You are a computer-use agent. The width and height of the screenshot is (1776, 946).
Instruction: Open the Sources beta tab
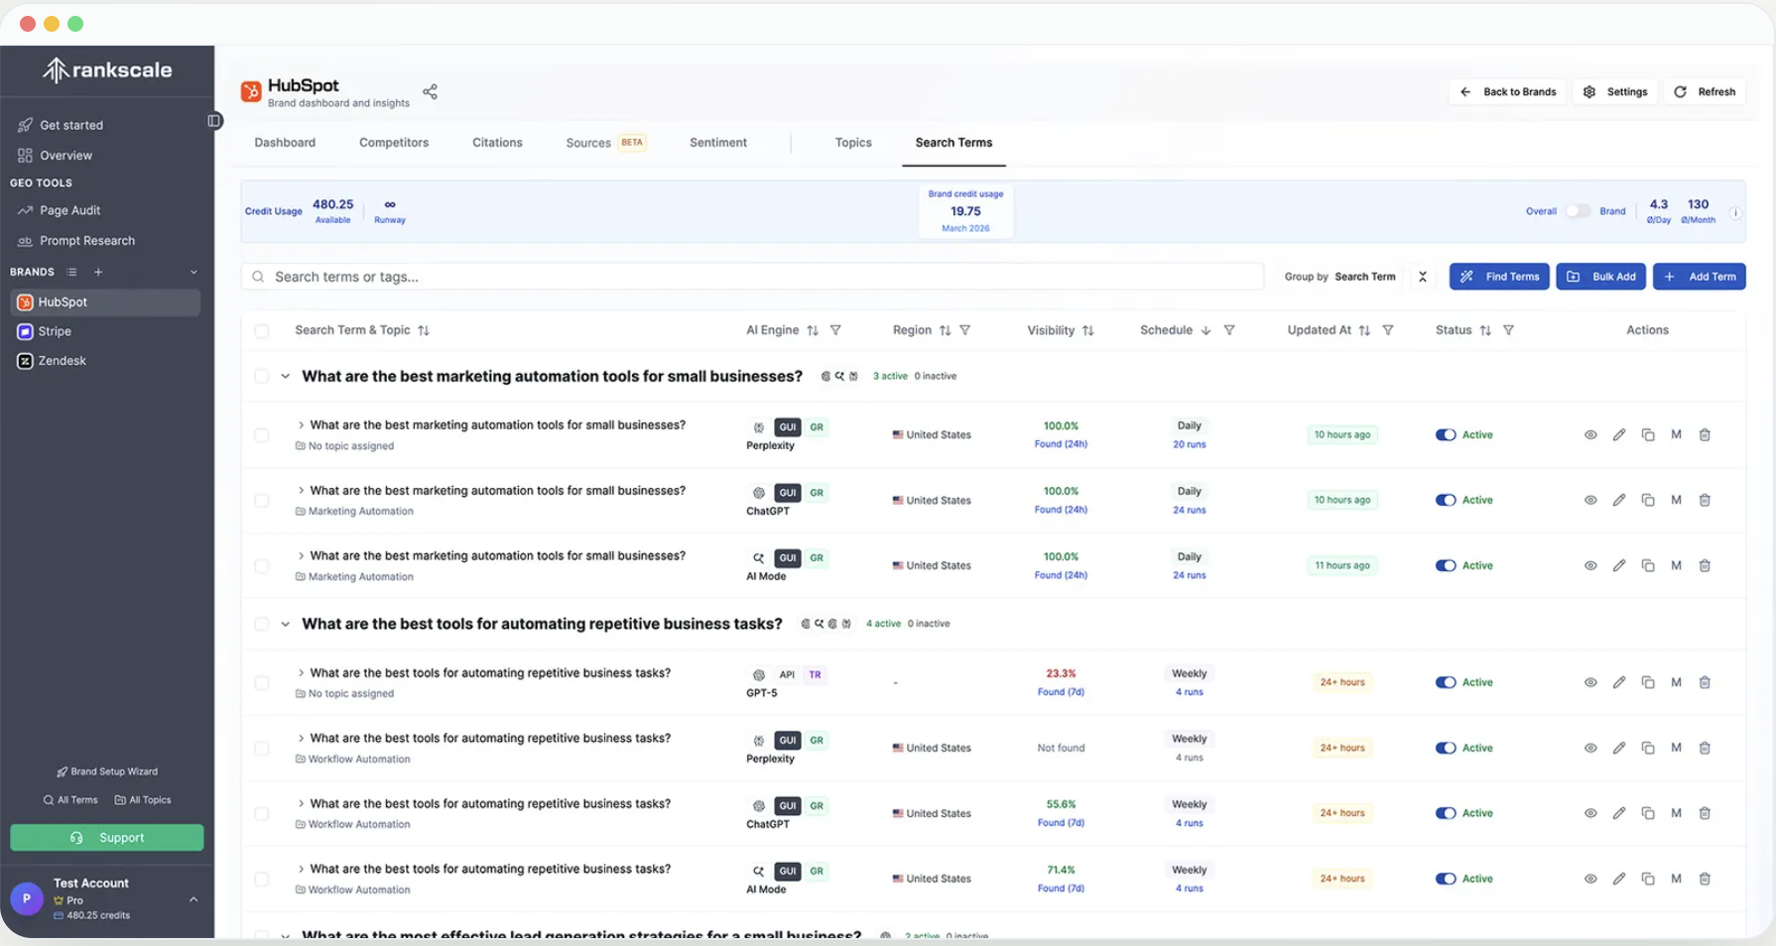[605, 143]
